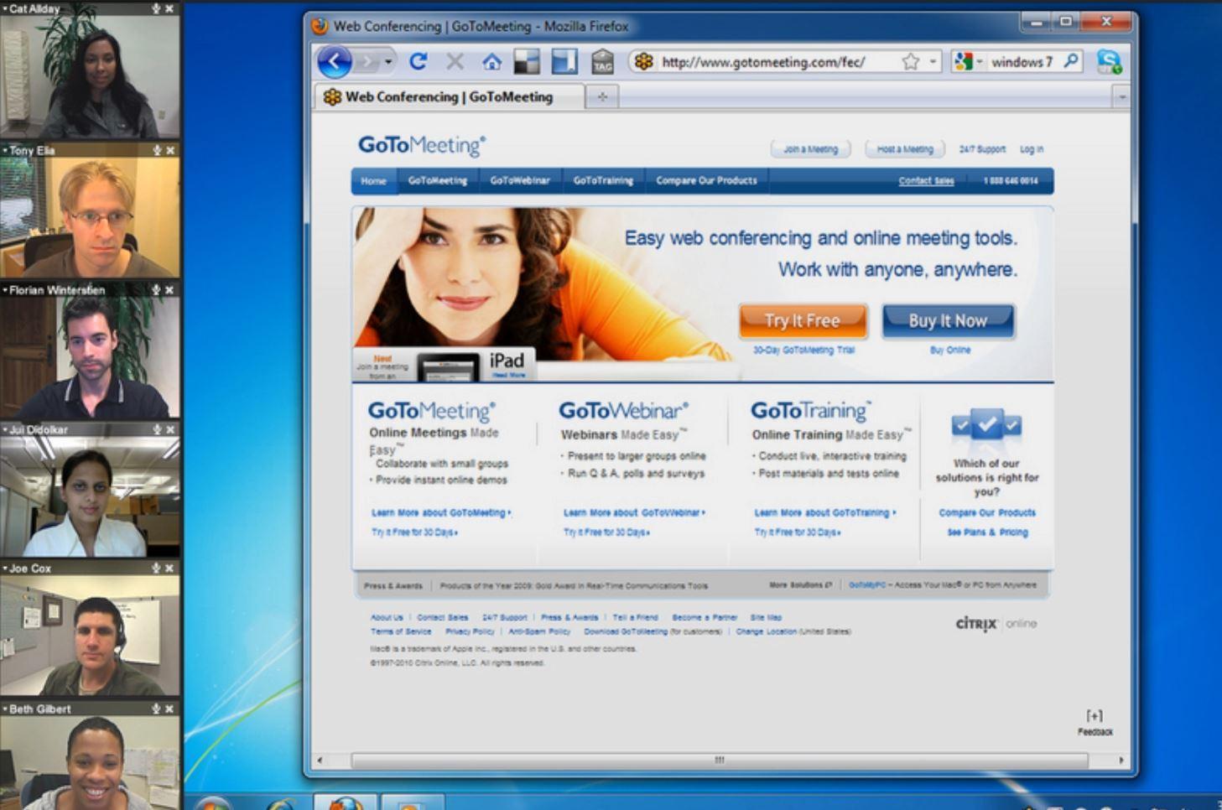Open the iPad promo banner

(444, 366)
